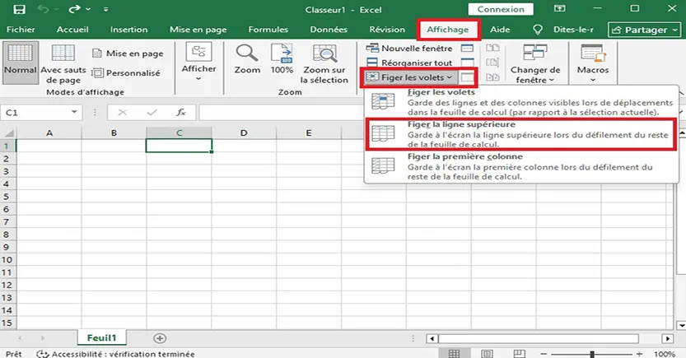
Task: Click vertical scrollbar down arrow
Action: [x=681, y=325]
